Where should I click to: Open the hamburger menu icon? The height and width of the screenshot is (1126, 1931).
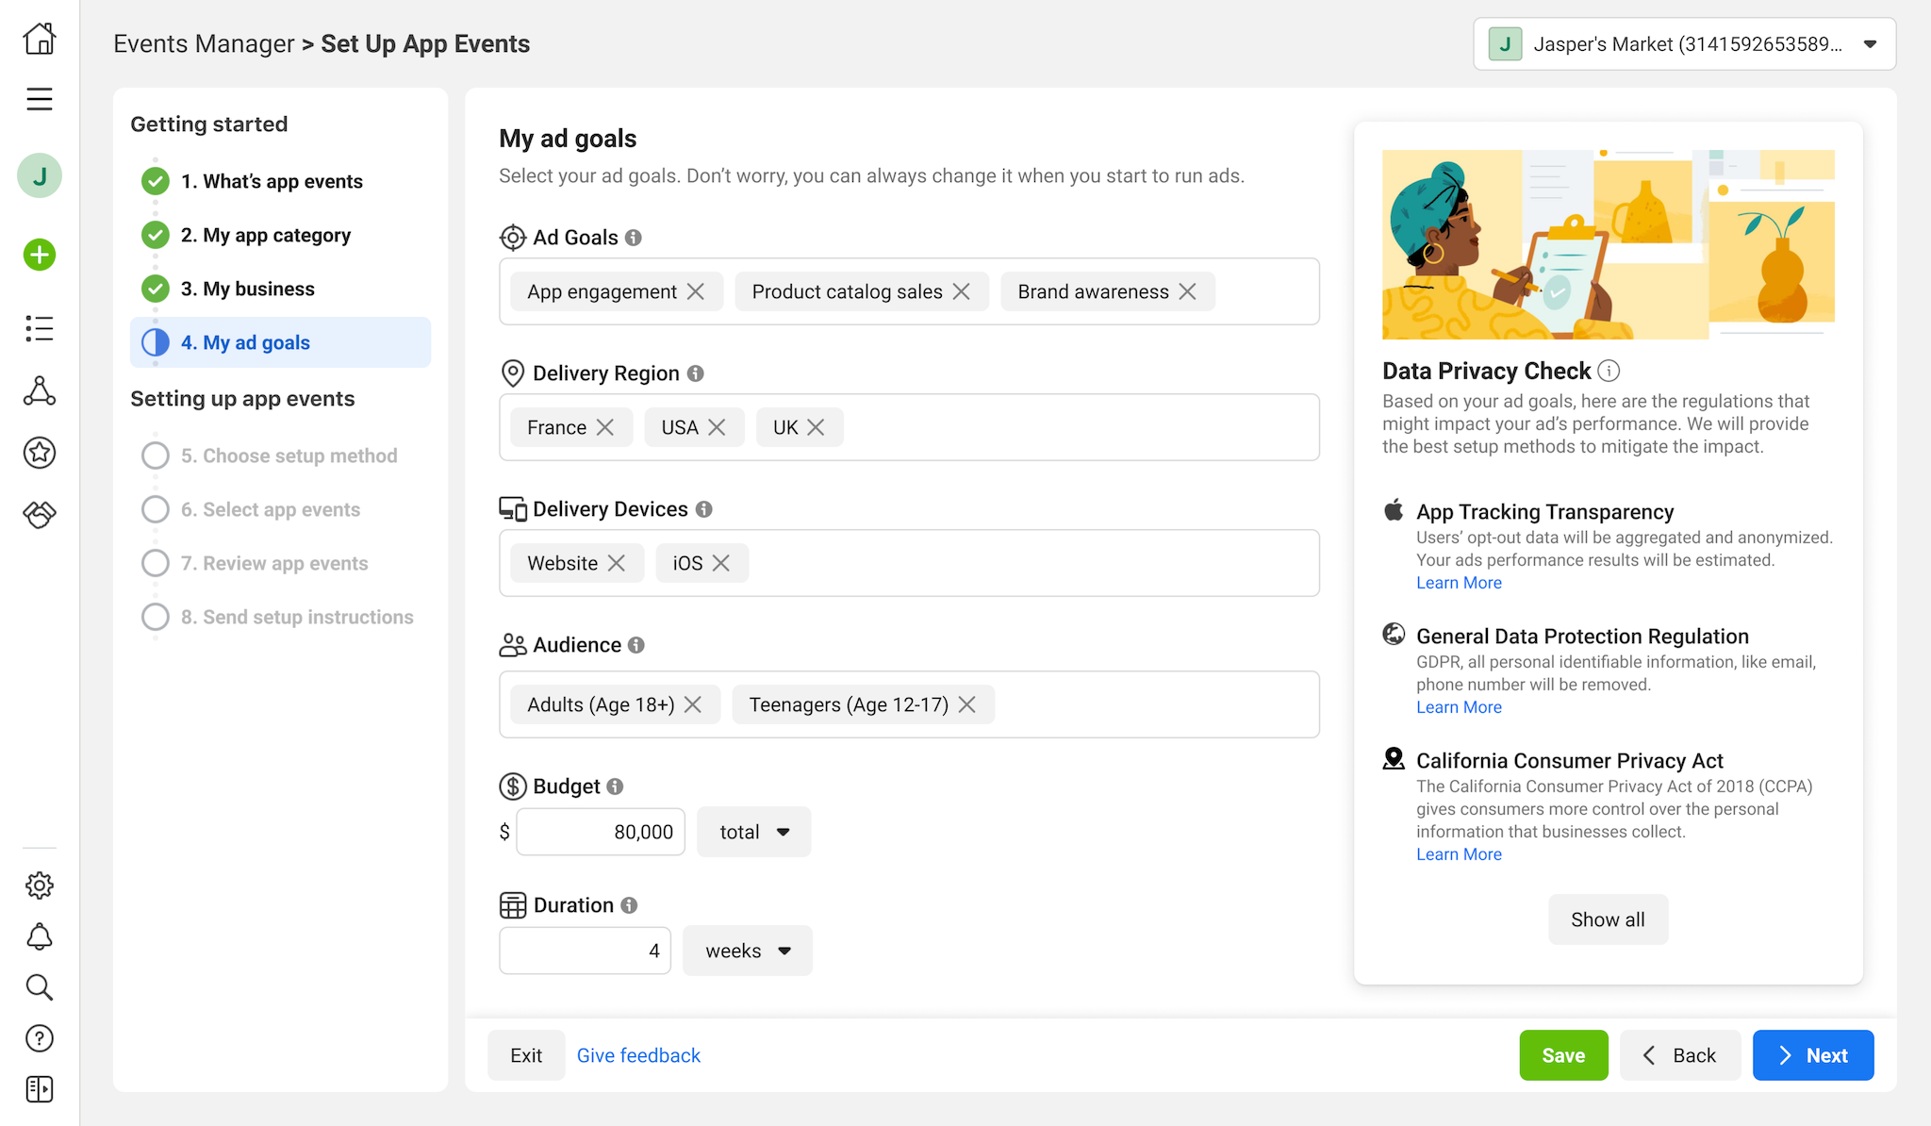(40, 99)
